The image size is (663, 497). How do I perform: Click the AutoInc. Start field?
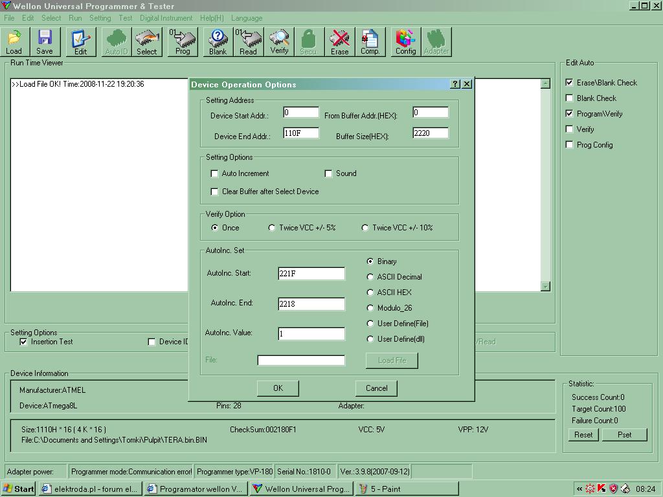point(311,274)
